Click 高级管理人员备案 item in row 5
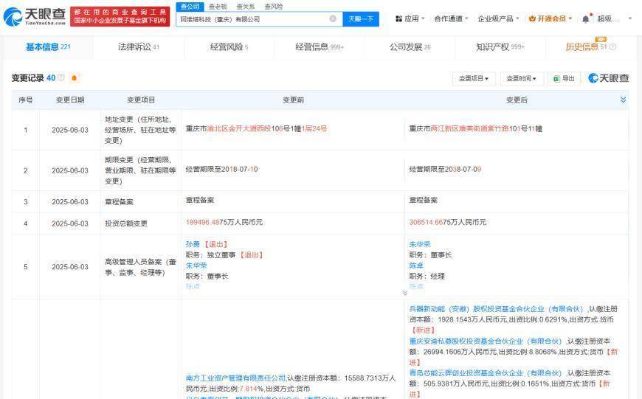The width and height of the screenshot is (642, 399). pyautogui.click(x=140, y=267)
